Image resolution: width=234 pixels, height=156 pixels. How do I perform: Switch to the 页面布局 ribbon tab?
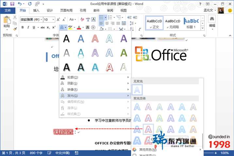click(66, 10)
